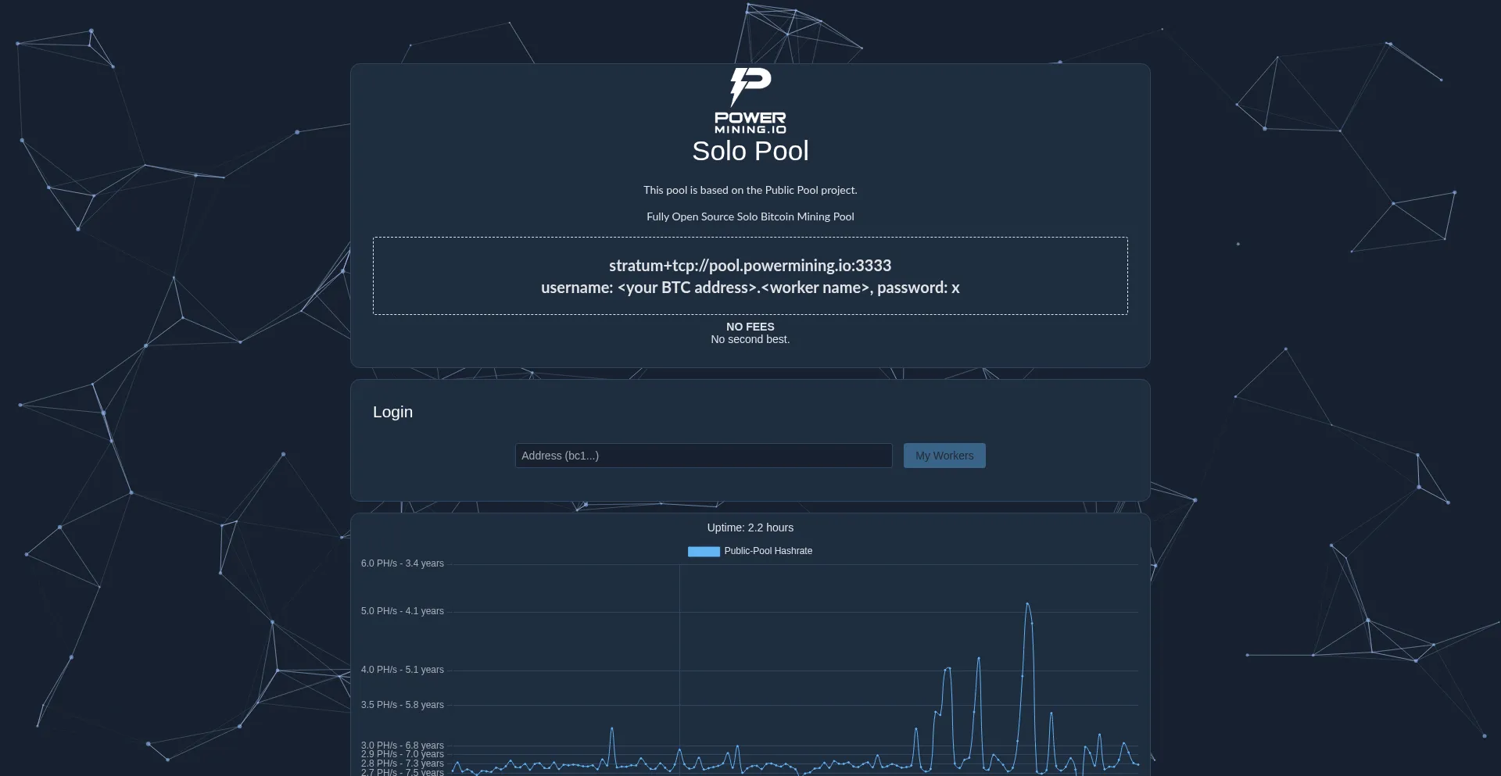Click the 'No second best.' tagline
Screen dimensions: 1501x776
[x=750, y=339]
